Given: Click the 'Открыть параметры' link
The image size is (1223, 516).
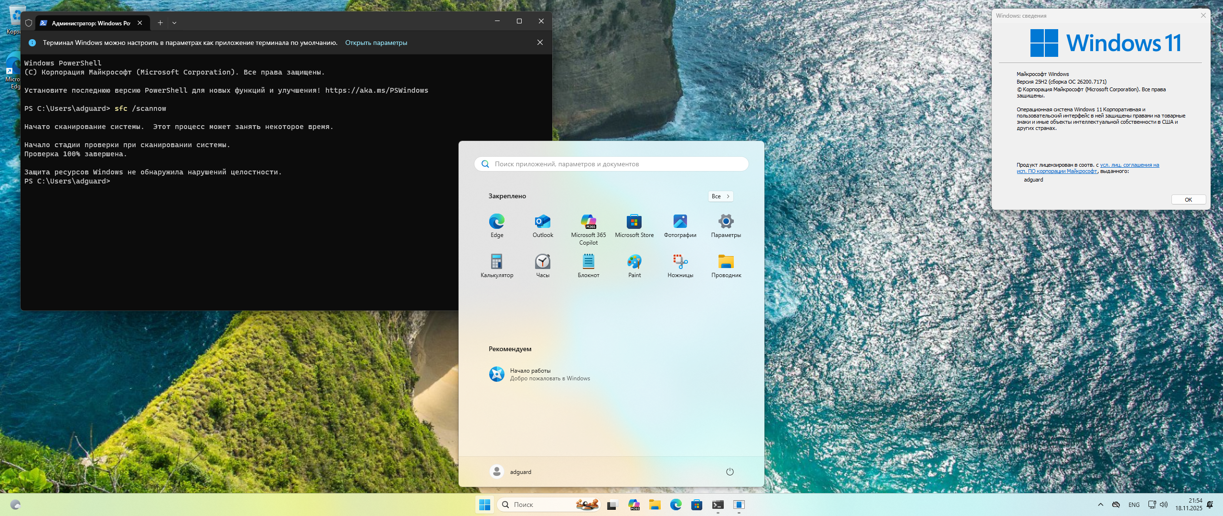Looking at the screenshot, I should (376, 43).
